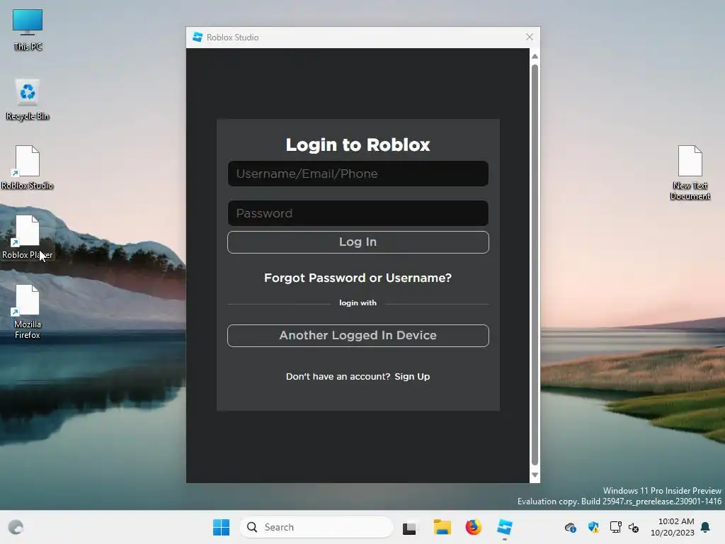This screenshot has width=725, height=544.
Task: Click the Log In button
Action: click(358, 242)
